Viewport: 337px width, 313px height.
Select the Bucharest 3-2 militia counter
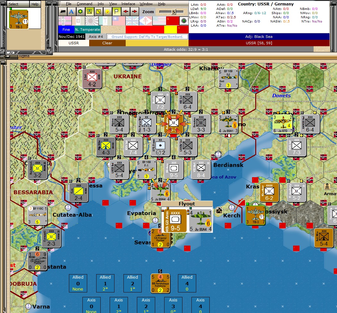[38, 170]
